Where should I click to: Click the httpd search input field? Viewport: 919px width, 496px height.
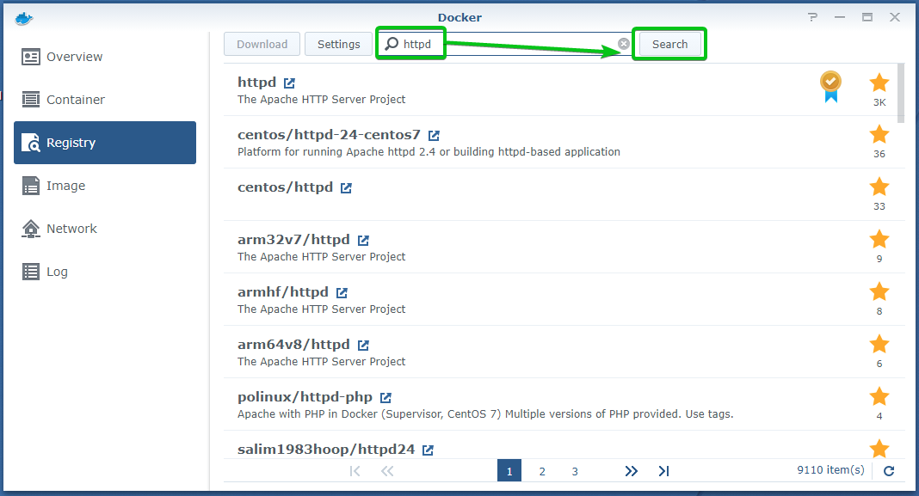(516, 45)
